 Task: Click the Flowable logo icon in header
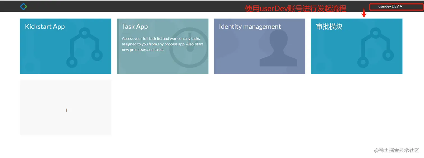pos(24,6)
